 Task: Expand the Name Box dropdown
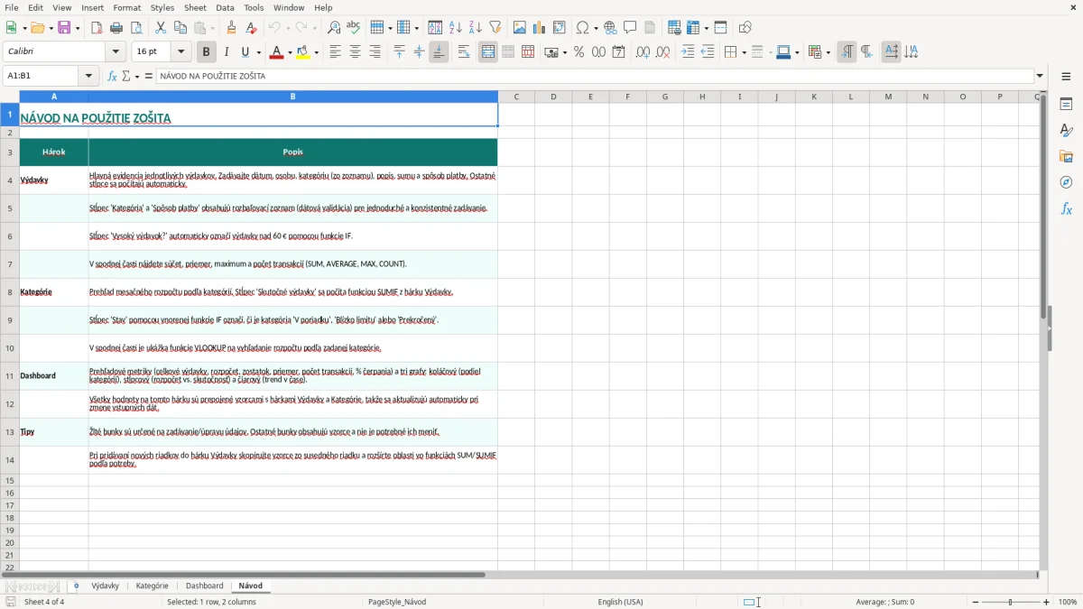pos(89,77)
